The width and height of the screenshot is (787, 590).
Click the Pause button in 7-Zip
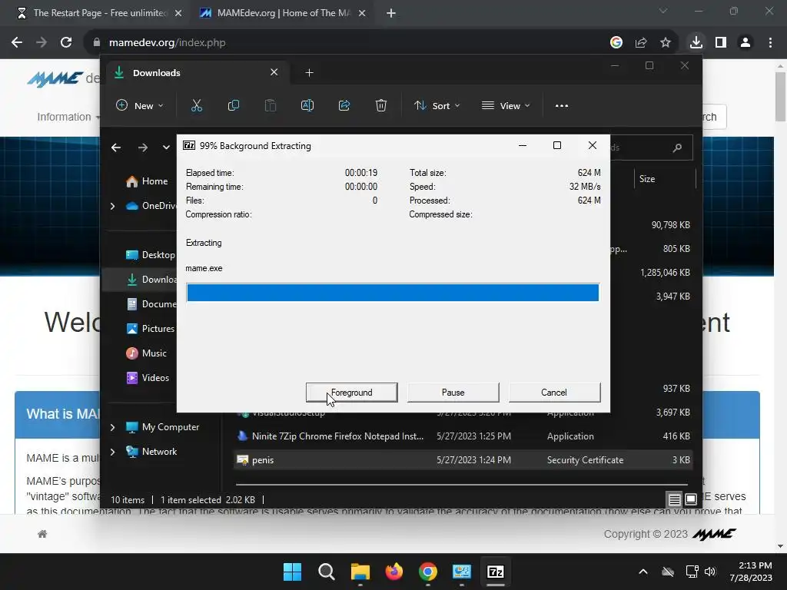[453, 393]
